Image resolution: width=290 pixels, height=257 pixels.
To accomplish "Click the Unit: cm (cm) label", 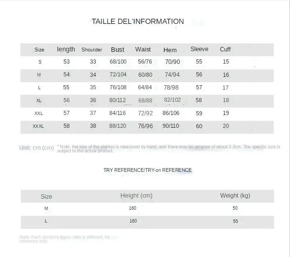I will (36, 148).
